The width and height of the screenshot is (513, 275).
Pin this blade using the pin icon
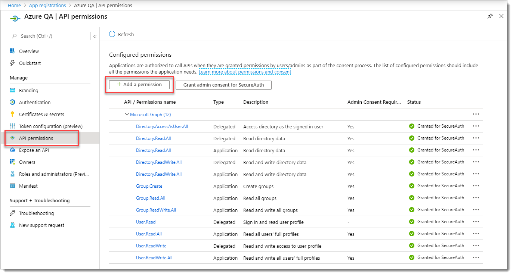tap(490, 16)
